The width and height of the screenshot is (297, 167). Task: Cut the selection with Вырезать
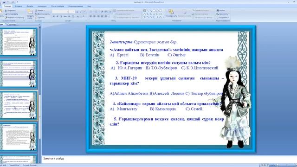click(10, 10)
